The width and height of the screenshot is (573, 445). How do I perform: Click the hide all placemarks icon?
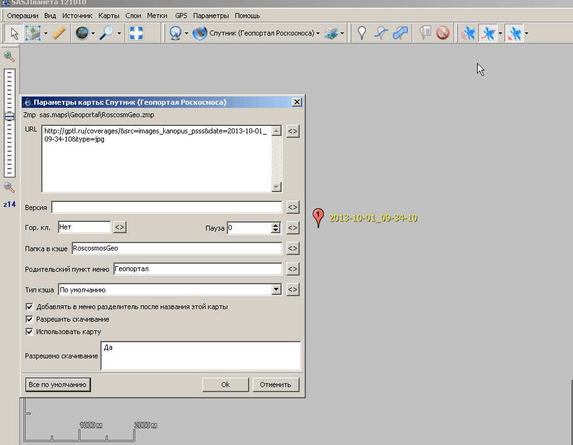click(x=443, y=34)
